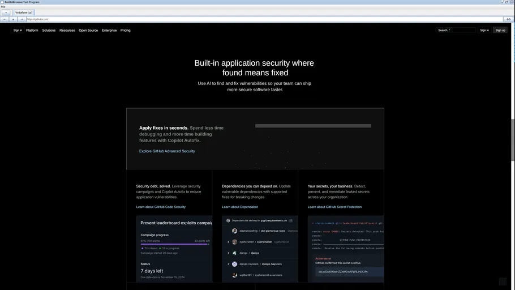The height and width of the screenshot is (290, 515).
Task: Expand the cypherscroll / cypherscroll dependency row
Action: click(x=228, y=242)
